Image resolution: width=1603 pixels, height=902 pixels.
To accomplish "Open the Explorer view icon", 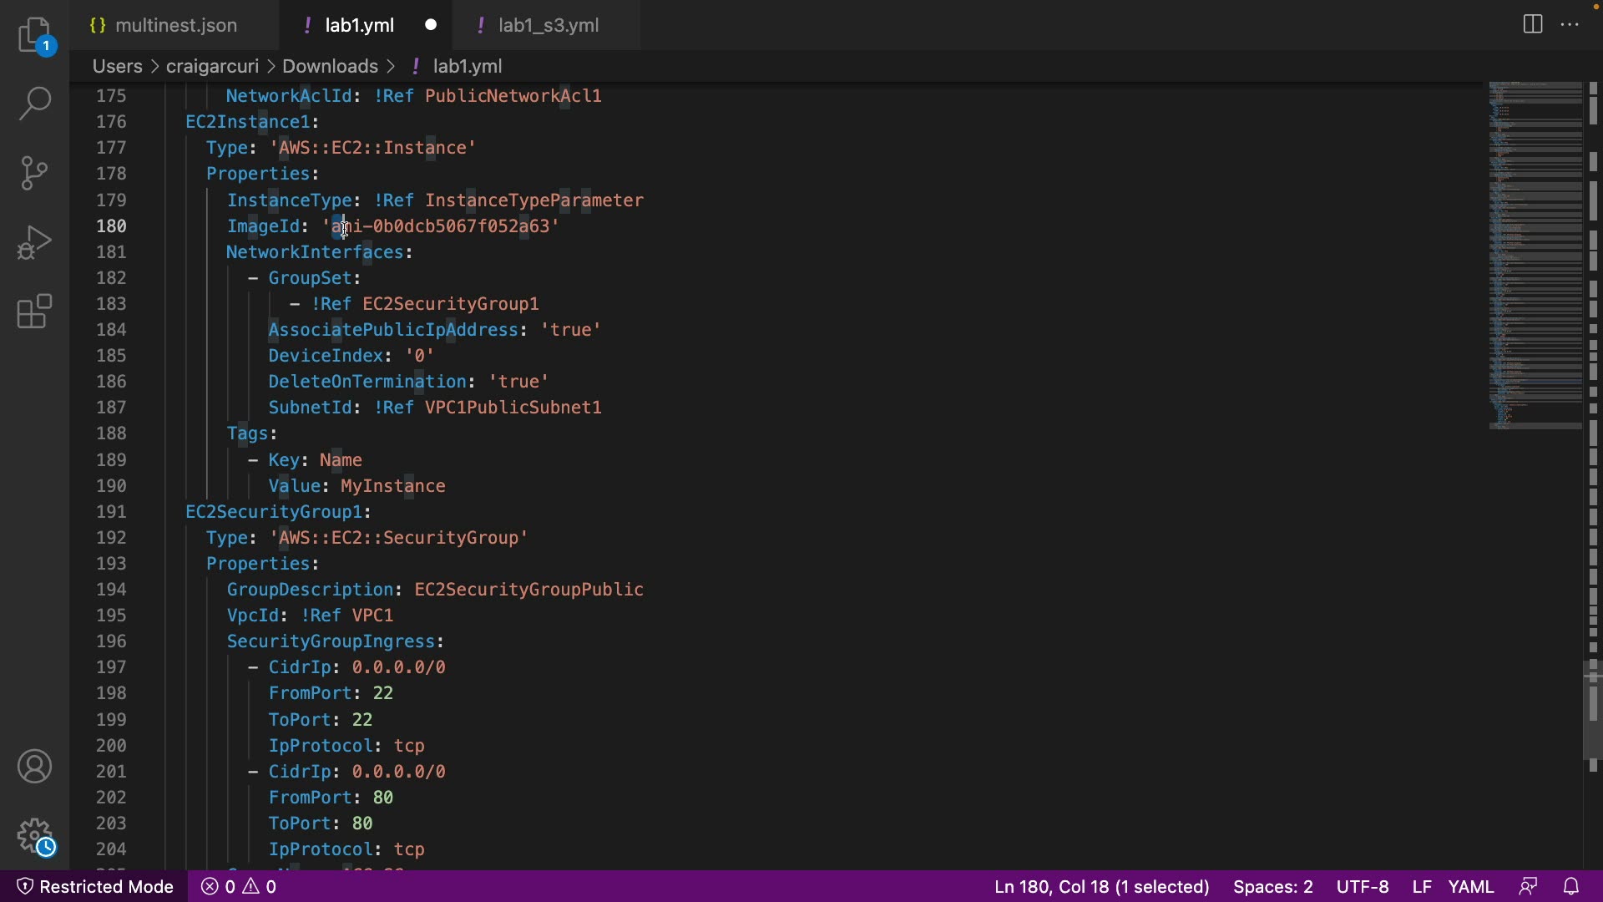I will pyautogui.click(x=35, y=36).
